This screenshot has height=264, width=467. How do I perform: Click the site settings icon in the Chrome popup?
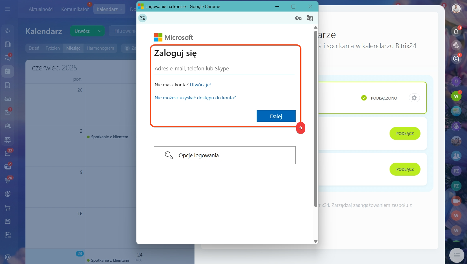[x=142, y=18]
